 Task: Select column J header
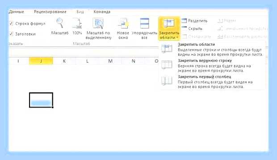tap(41, 61)
